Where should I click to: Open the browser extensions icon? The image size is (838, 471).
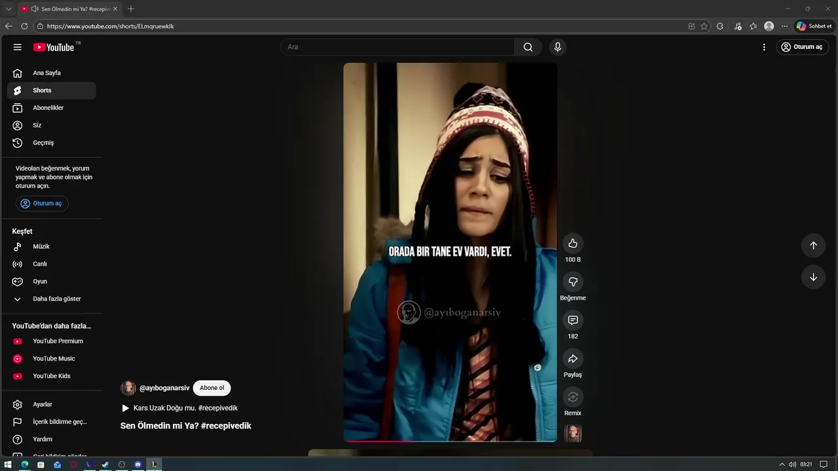[720, 26]
